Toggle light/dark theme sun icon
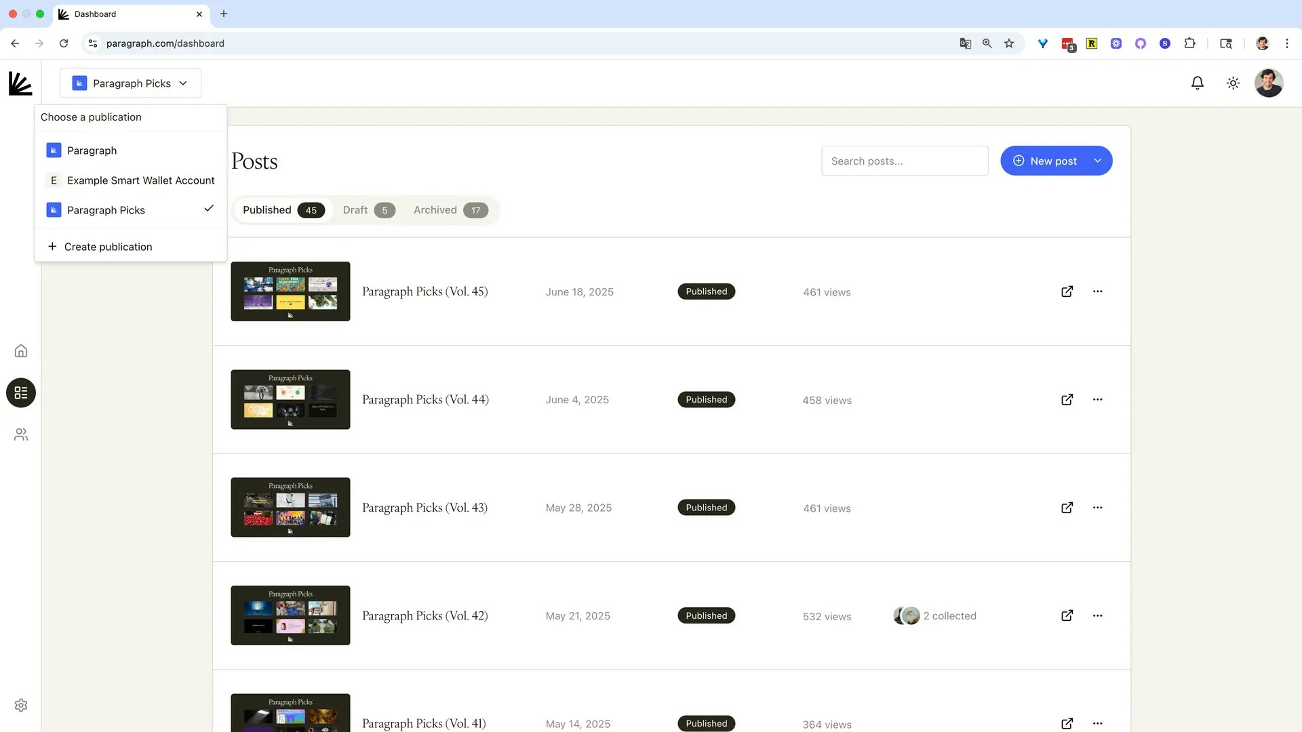Viewport: 1302px width, 732px height. 1233,83
